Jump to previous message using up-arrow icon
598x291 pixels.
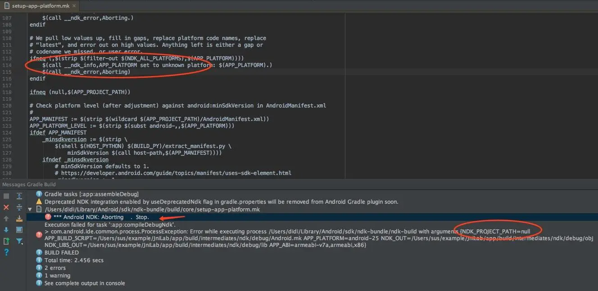(5, 218)
